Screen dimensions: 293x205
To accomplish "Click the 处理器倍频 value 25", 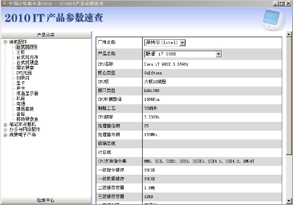I will 146,126.
